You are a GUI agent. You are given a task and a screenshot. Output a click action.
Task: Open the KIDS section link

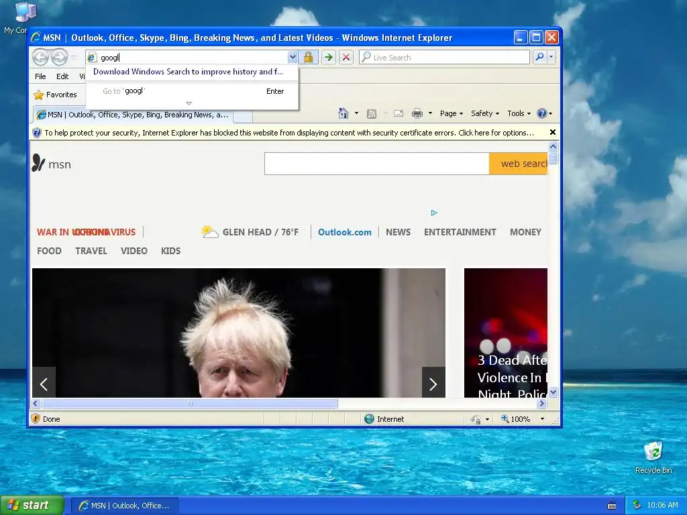click(170, 251)
